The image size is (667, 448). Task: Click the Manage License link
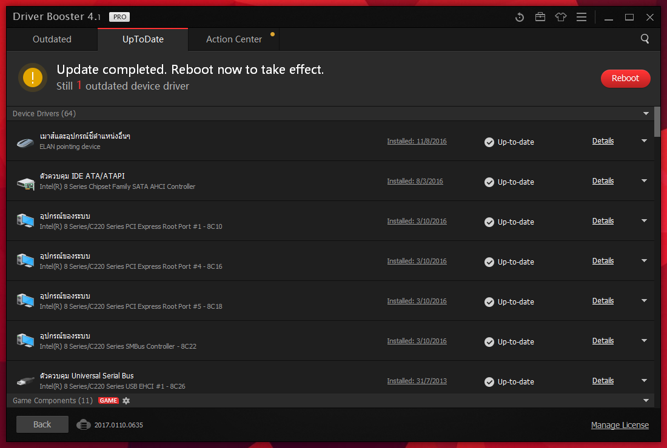[620, 425]
